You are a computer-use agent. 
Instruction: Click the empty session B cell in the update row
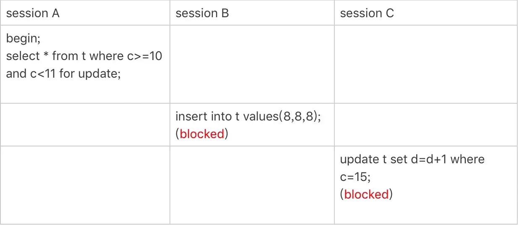pos(252,185)
